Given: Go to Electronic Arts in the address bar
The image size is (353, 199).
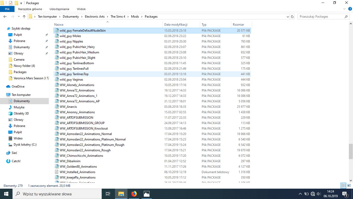Looking at the screenshot, I should [x=95, y=17].
